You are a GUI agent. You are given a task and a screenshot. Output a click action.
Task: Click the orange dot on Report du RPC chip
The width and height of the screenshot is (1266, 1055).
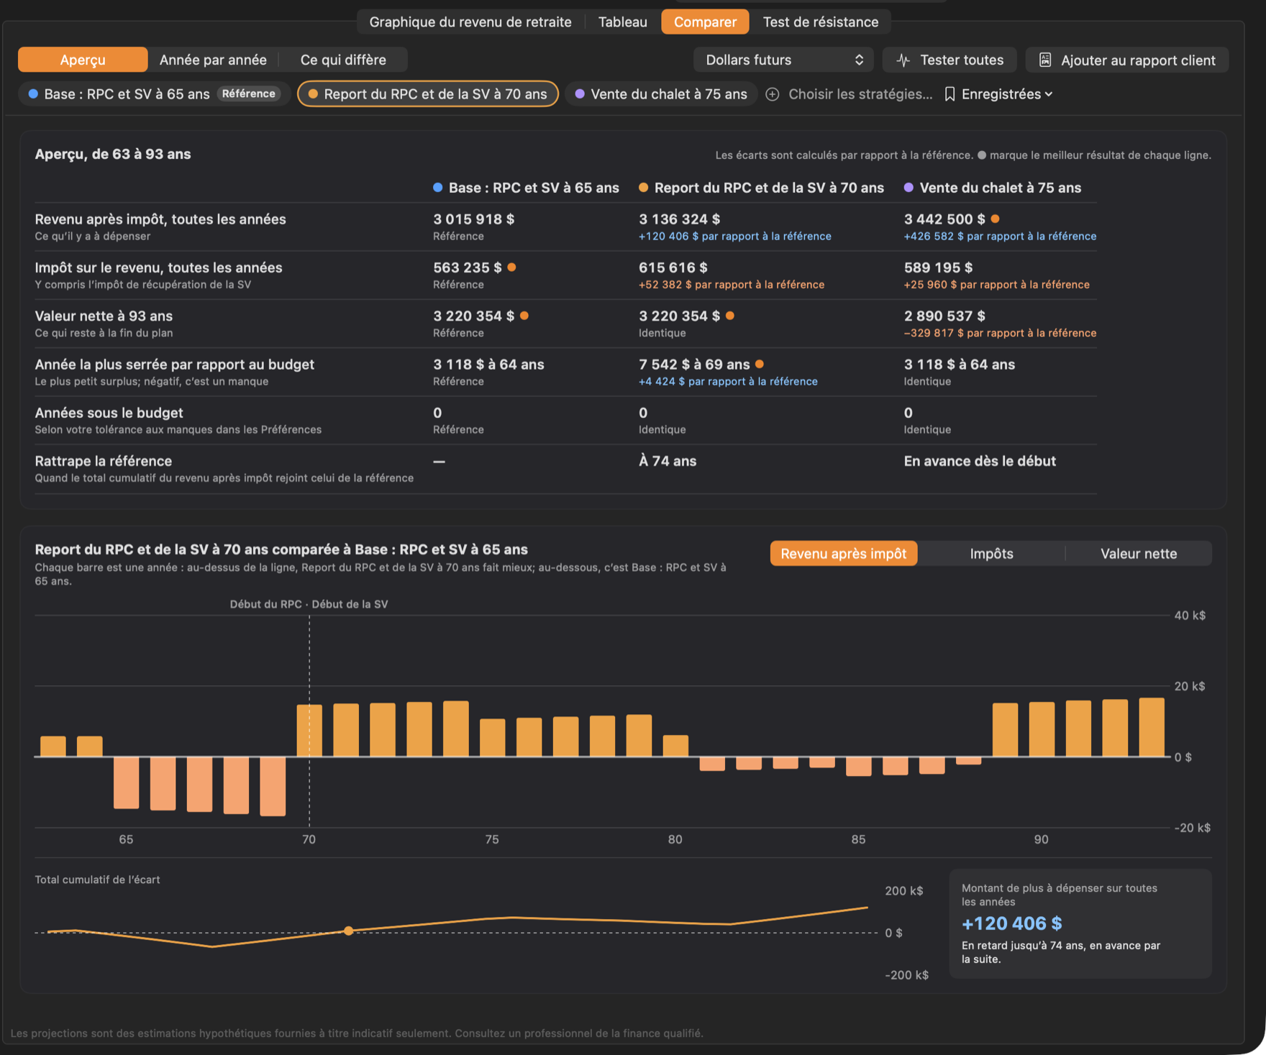(x=313, y=94)
